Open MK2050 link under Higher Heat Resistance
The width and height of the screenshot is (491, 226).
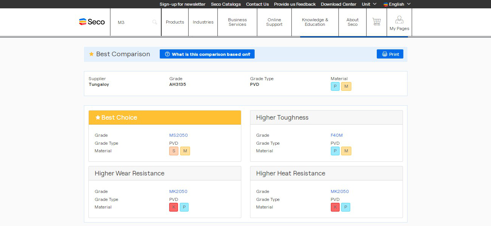[340, 191]
